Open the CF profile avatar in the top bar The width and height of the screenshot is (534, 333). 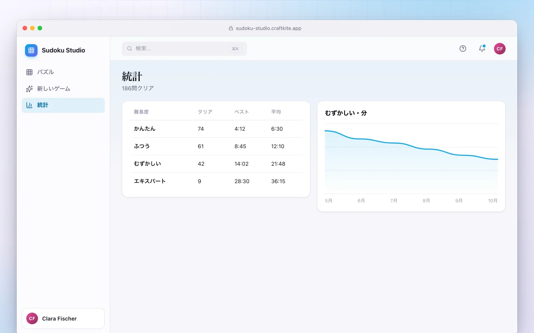500,49
